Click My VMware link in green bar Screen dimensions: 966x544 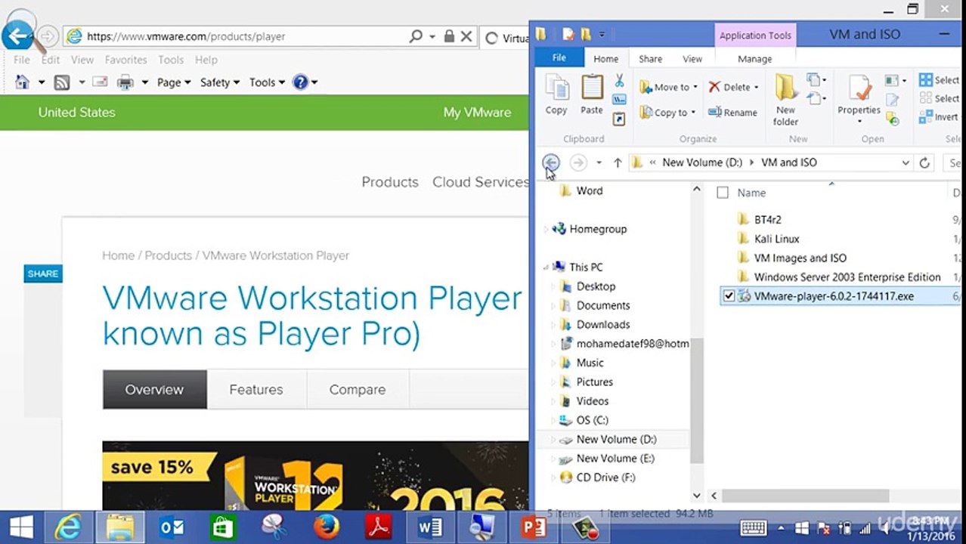point(477,113)
